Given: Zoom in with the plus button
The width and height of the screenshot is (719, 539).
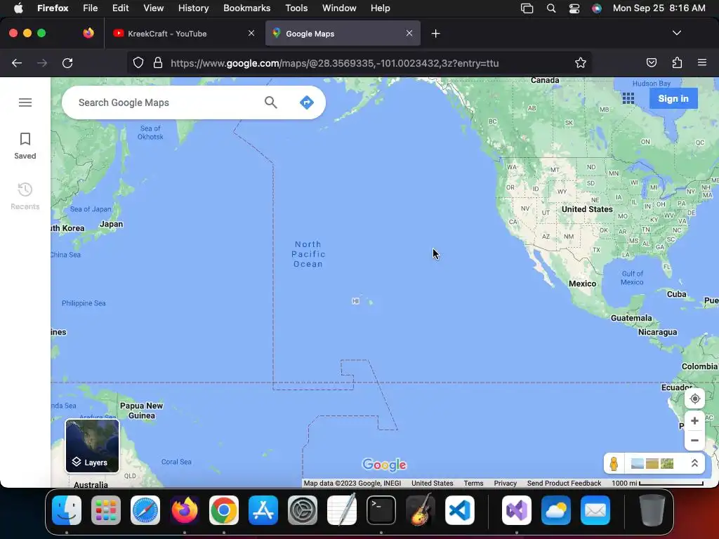Looking at the screenshot, I should coord(694,421).
